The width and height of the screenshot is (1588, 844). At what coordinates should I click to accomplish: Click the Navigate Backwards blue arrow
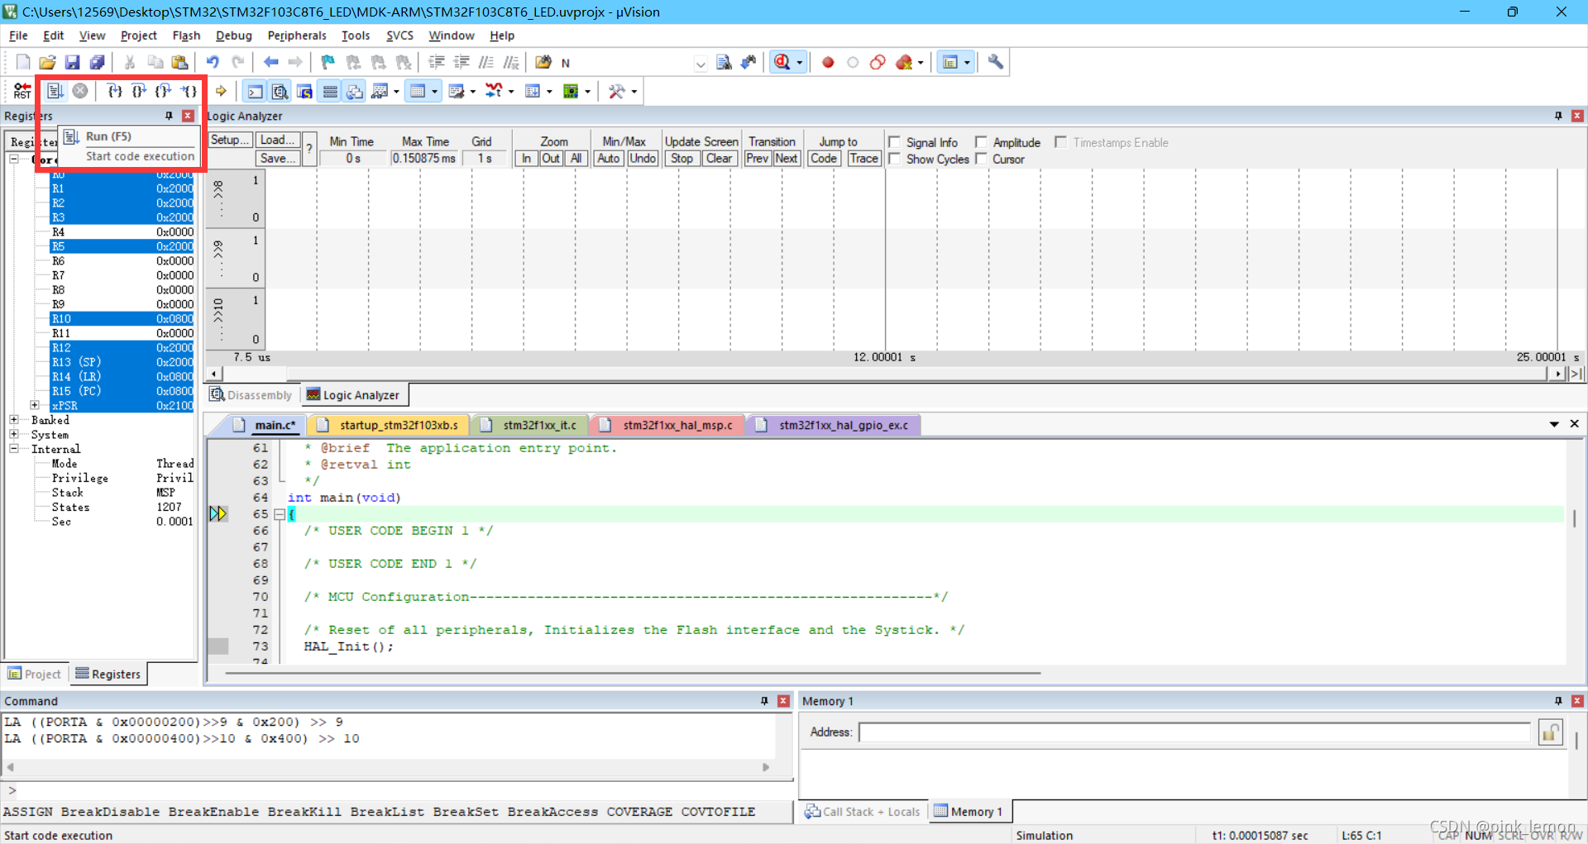click(270, 62)
